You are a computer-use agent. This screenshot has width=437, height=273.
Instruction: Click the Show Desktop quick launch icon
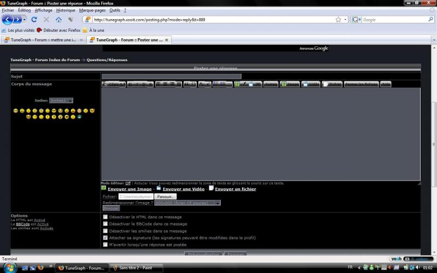(25, 268)
